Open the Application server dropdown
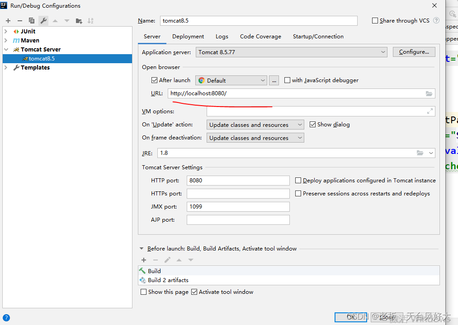 pyautogui.click(x=292, y=52)
